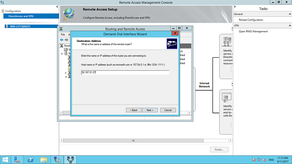Click the gray forward arrow in RRAS toolbar
292x164 pixels.
[66, 40]
